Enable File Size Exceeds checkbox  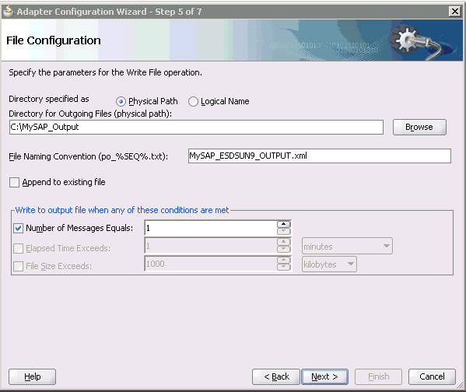coord(18,266)
